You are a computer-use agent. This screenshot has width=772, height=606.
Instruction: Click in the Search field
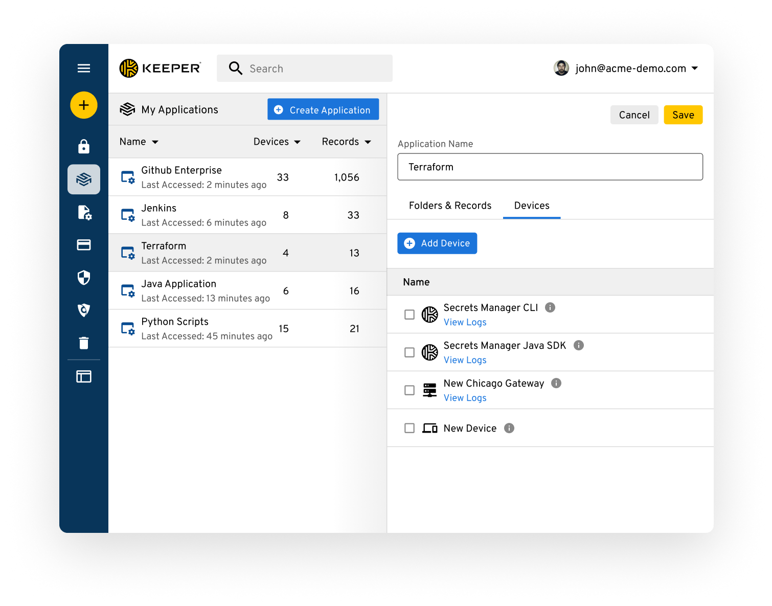point(305,68)
